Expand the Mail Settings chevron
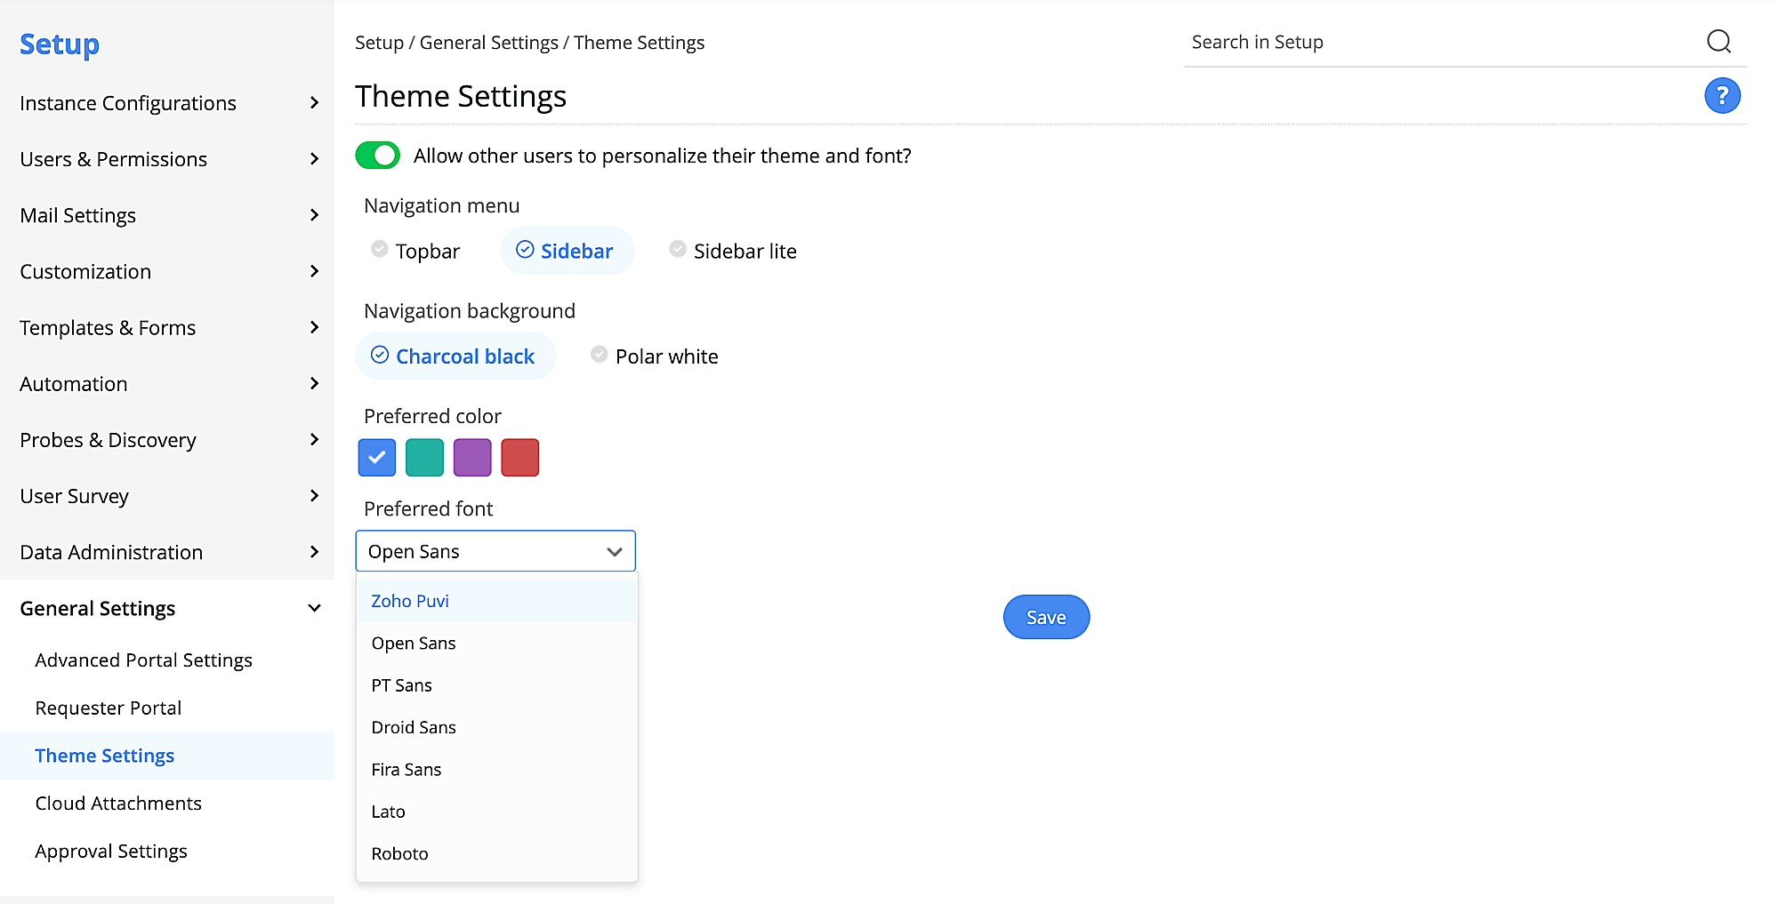This screenshot has height=904, width=1779. pos(314,215)
